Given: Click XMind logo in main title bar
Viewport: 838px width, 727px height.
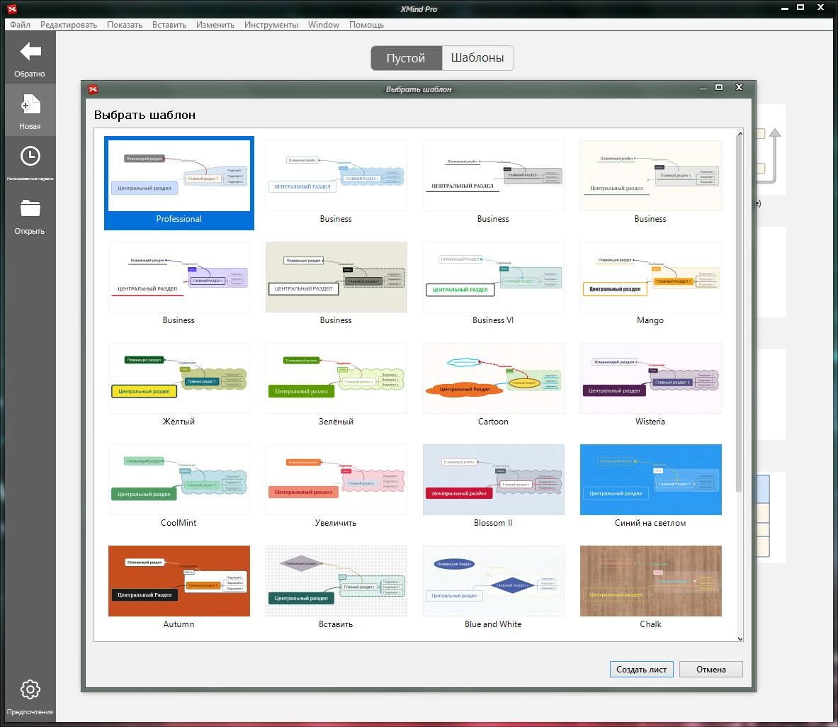Looking at the screenshot, I should [12, 9].
